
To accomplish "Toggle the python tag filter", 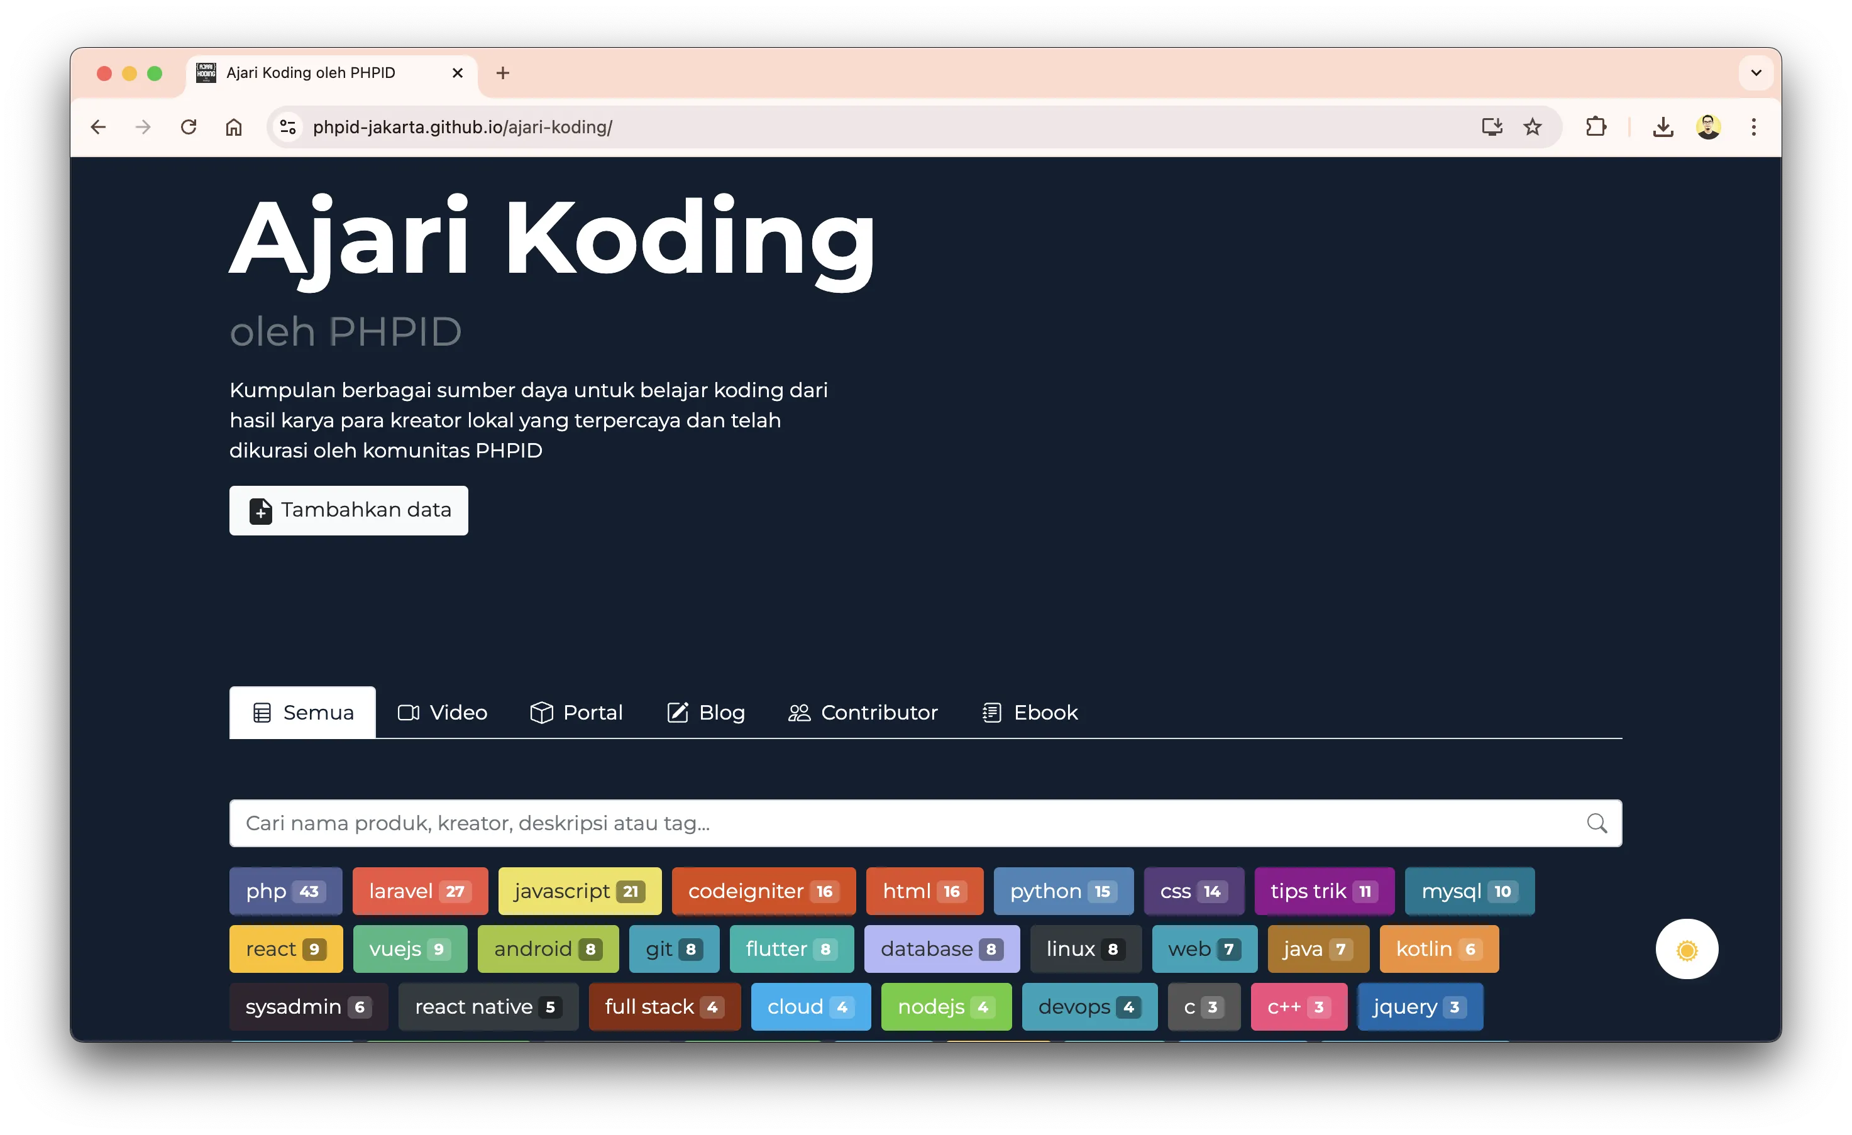I will tap(1062, 892).
